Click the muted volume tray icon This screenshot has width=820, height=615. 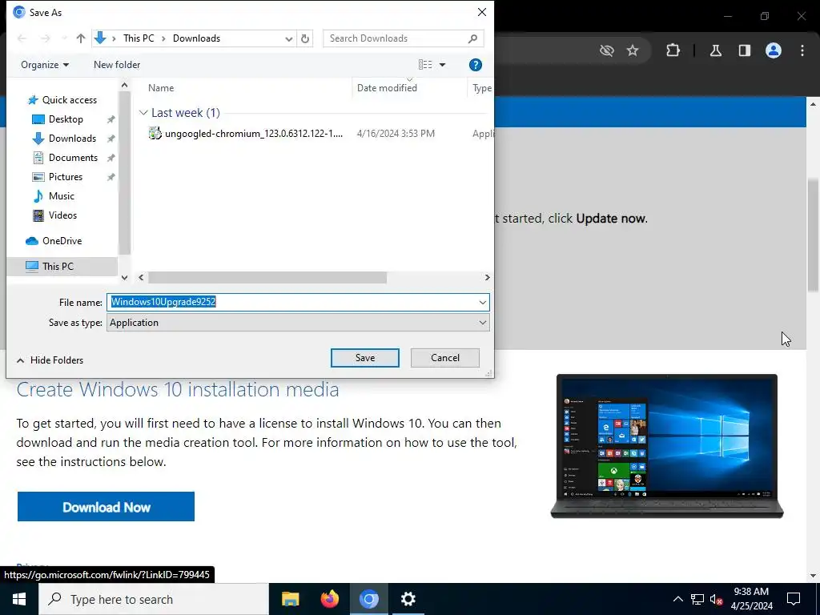click(x=717, y=599)
